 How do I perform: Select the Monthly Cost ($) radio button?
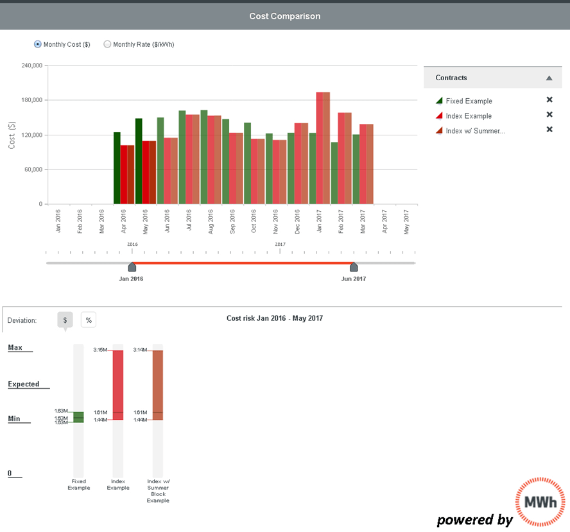(38, 45)
